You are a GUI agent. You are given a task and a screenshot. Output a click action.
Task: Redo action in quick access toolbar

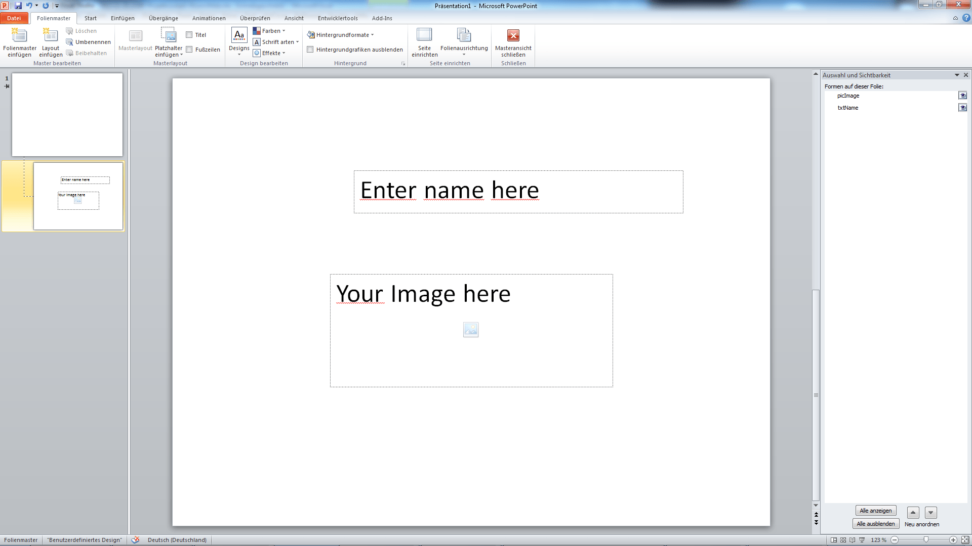point(46,6)
